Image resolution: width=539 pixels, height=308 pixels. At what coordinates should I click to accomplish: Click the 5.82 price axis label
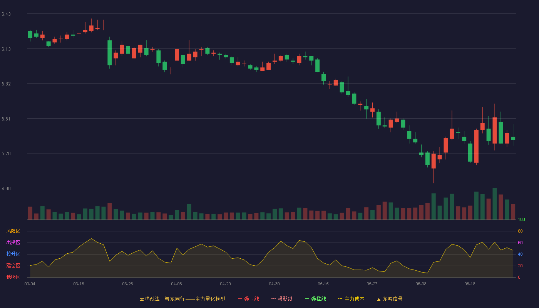6,84
